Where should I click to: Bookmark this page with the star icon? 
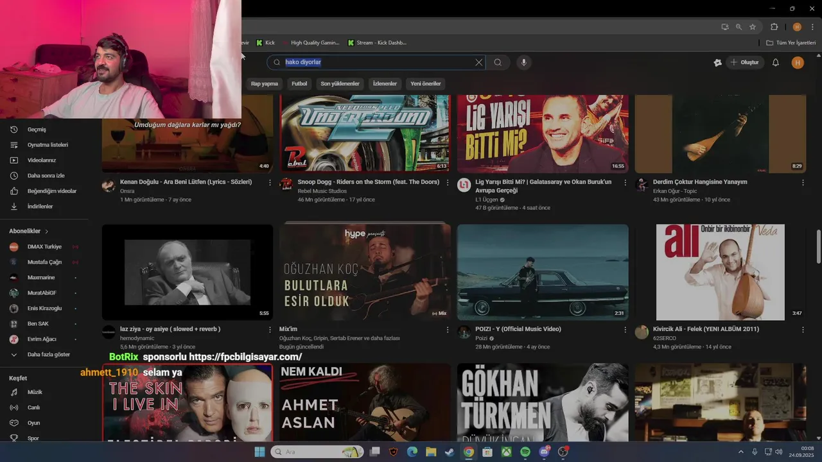click(753, 27)
